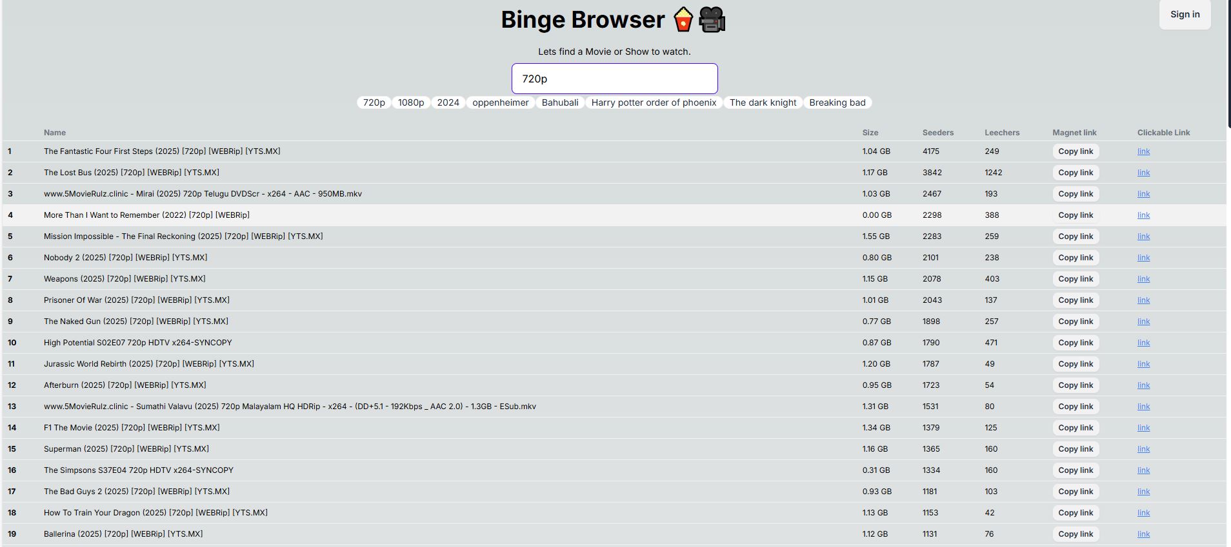Pick the Breaking bad suggestion chip
The image size is (1231, 547).
point(837,102)
